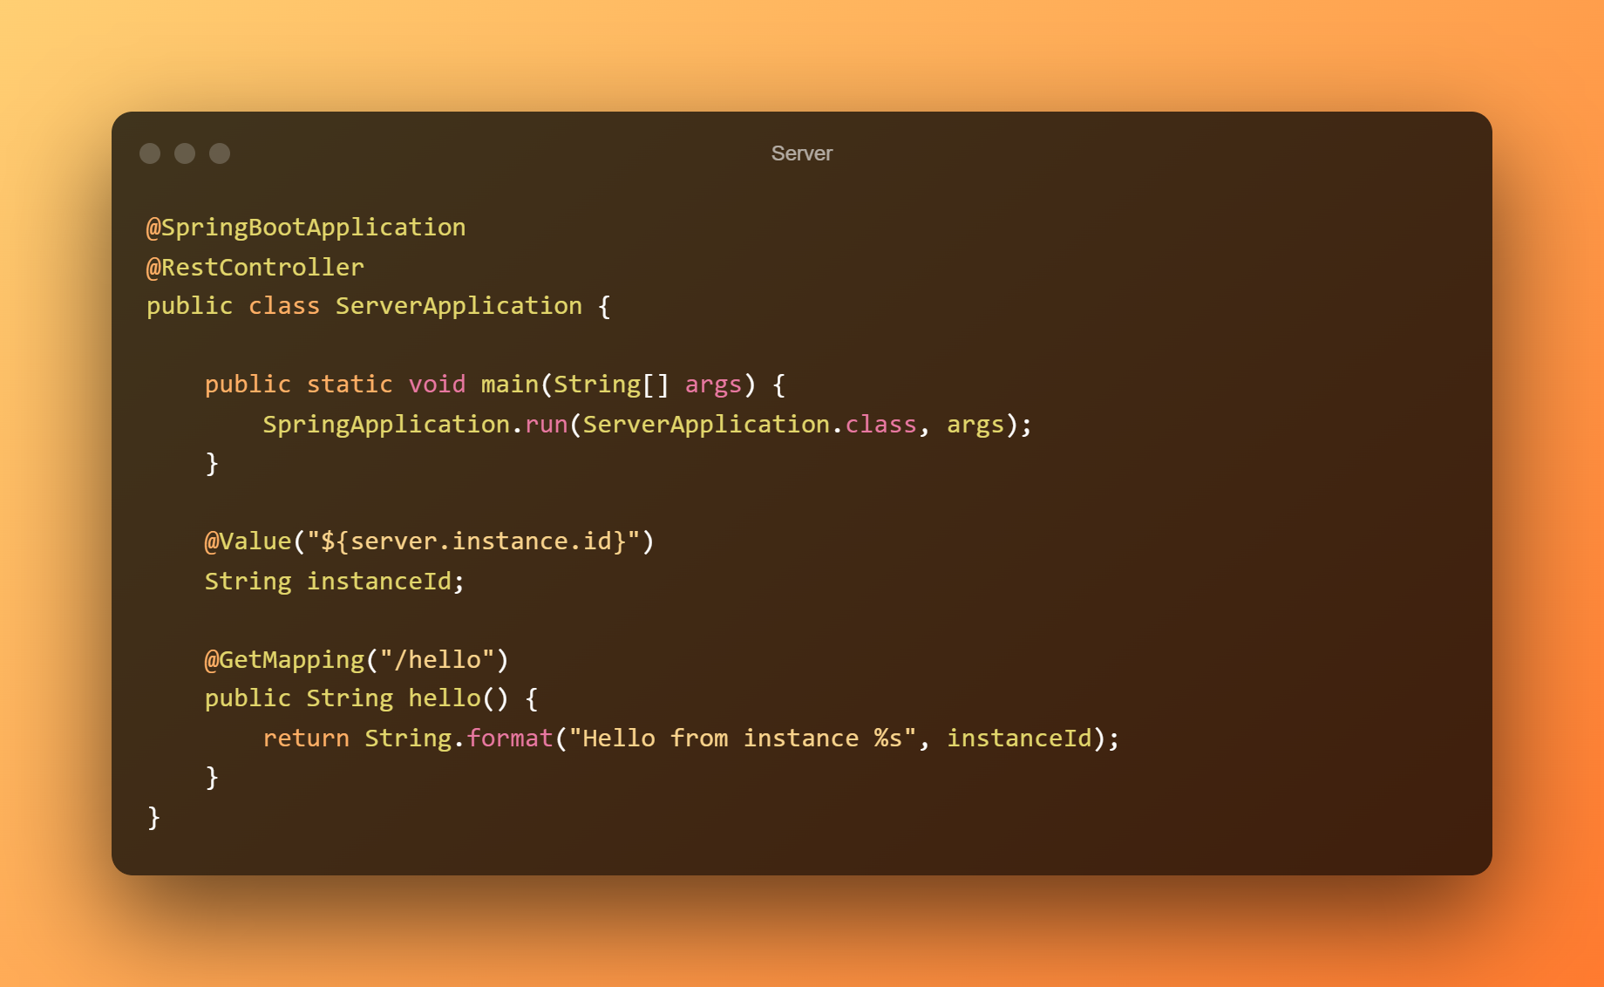The image size is (1604, 987).
Task: Click the @SpringBootApplication annotation
Action: point(306,228)
